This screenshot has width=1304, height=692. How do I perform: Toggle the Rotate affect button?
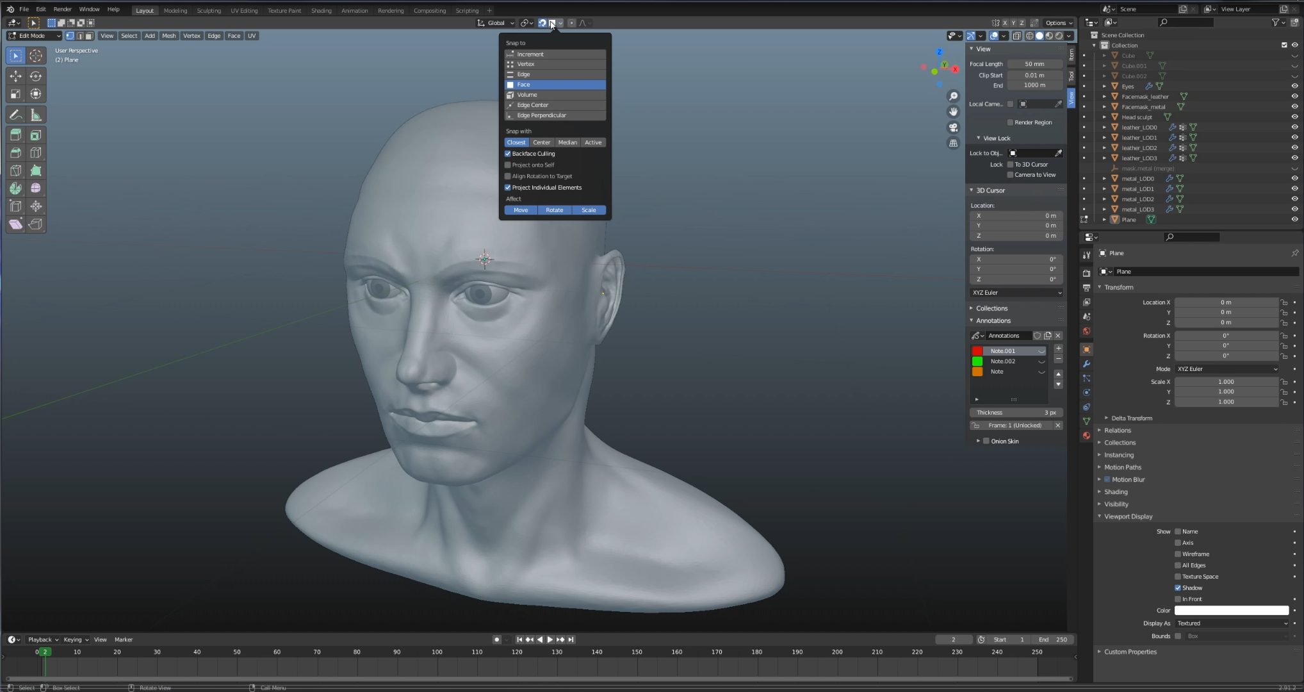555,210
